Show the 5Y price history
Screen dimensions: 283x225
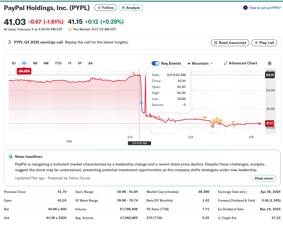(80, 63)
